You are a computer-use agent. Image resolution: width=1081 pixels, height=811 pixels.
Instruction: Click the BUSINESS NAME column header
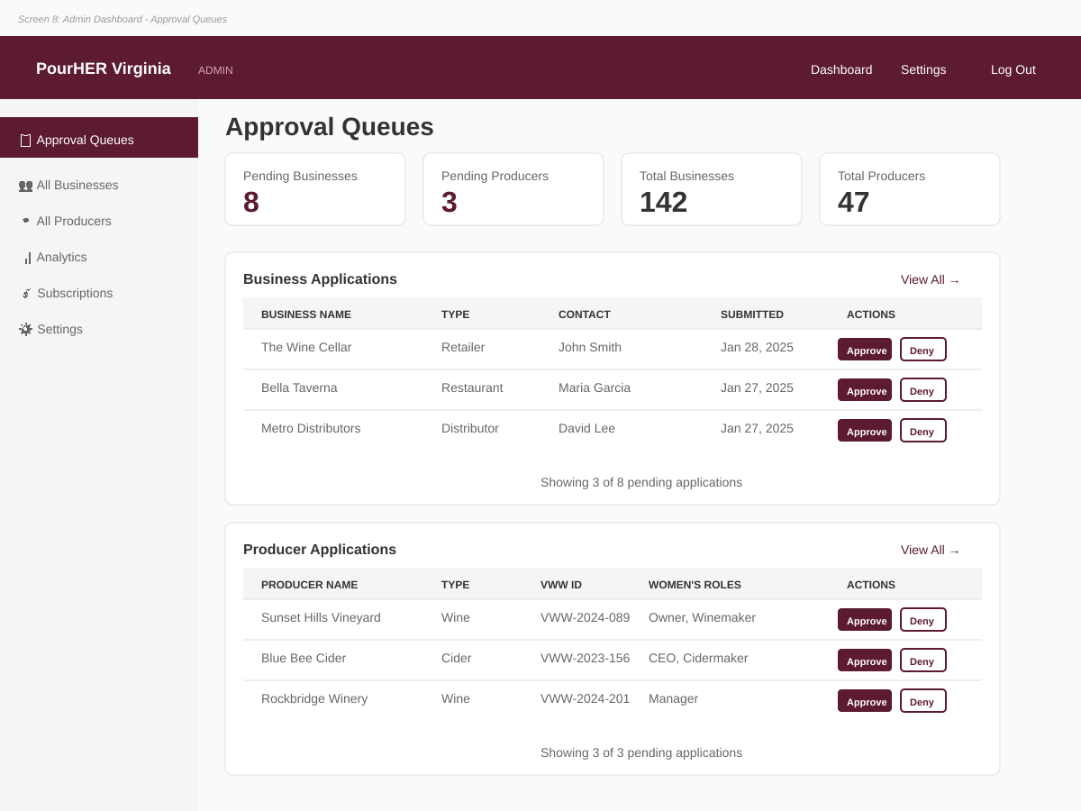click(306, 314)
